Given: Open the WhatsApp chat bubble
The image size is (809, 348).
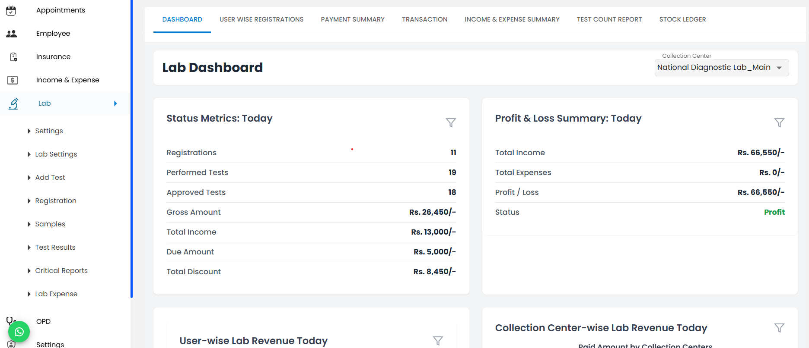Looking at the screenshot, I should [19, 332].
